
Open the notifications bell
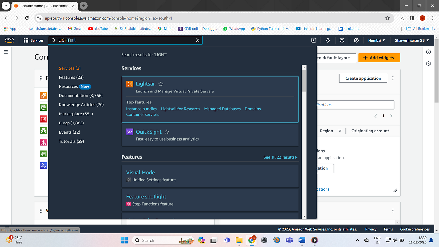(x=328, y=40)
